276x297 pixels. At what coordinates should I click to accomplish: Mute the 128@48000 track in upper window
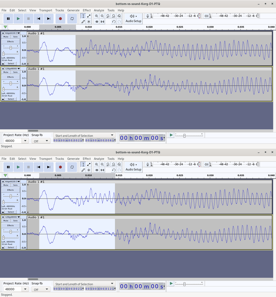6,72
